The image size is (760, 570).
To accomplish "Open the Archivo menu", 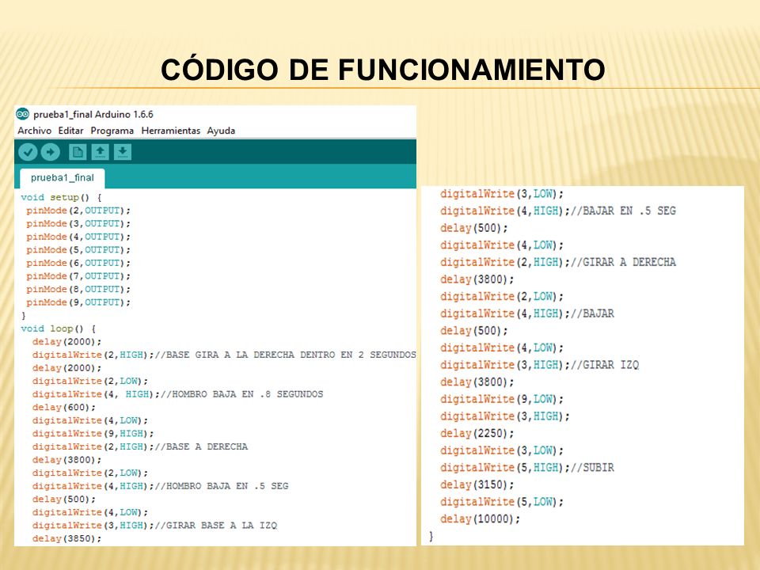I will pos(34,131).
